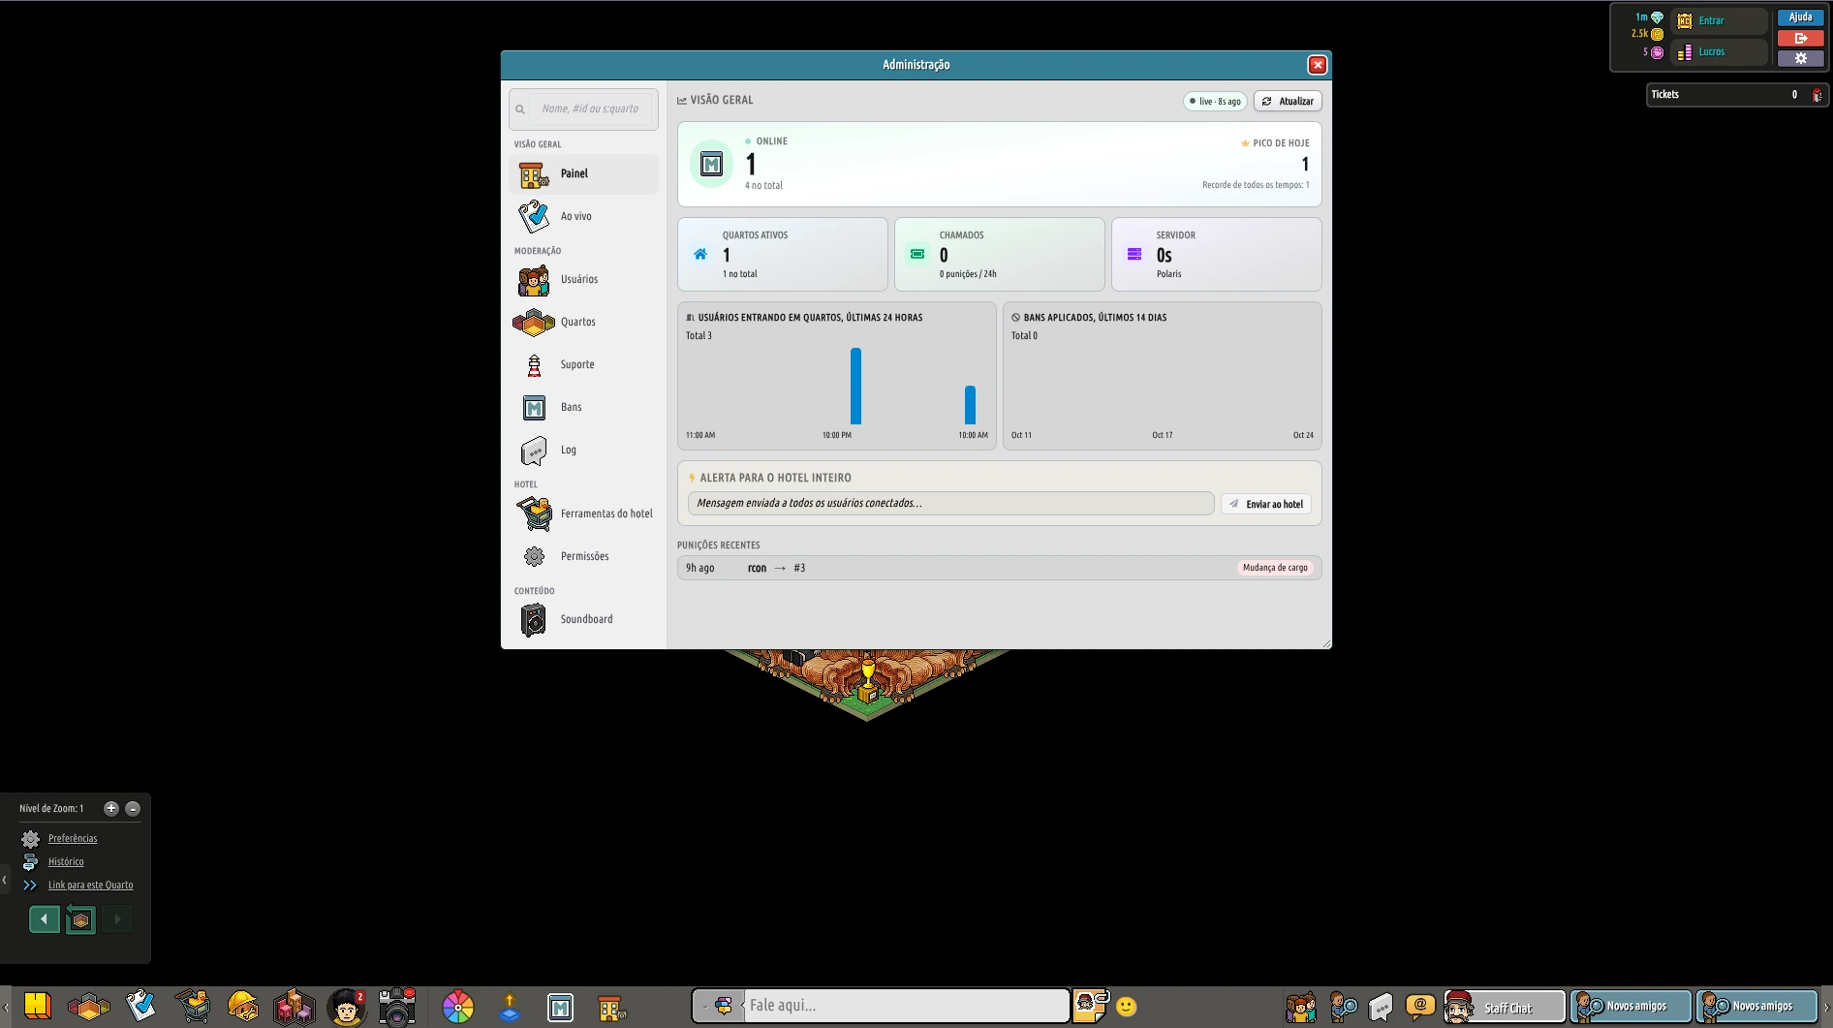
Task: Select the rcon → #3 punishment row
Action: coord(999,568)
